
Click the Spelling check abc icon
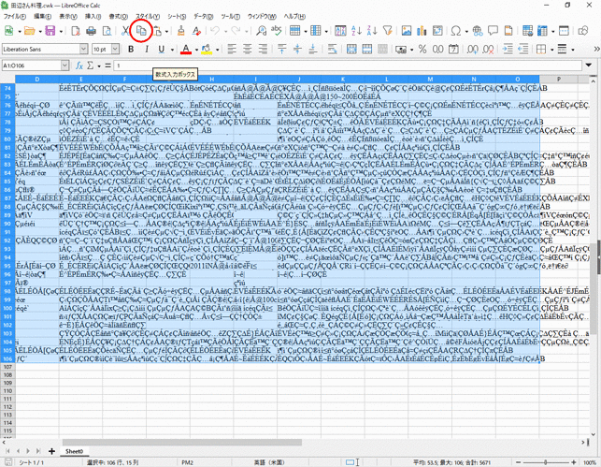(276, 31)
